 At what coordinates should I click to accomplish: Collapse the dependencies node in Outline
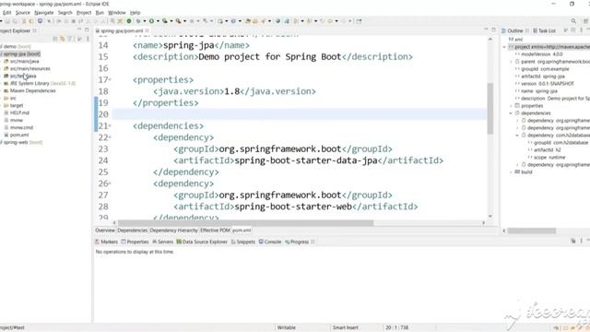[512, 113]
